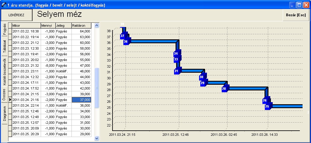311x143 pixels.
Task: Select row dated 2011.03.25. 12:57
Action: [x=50, y=123]
